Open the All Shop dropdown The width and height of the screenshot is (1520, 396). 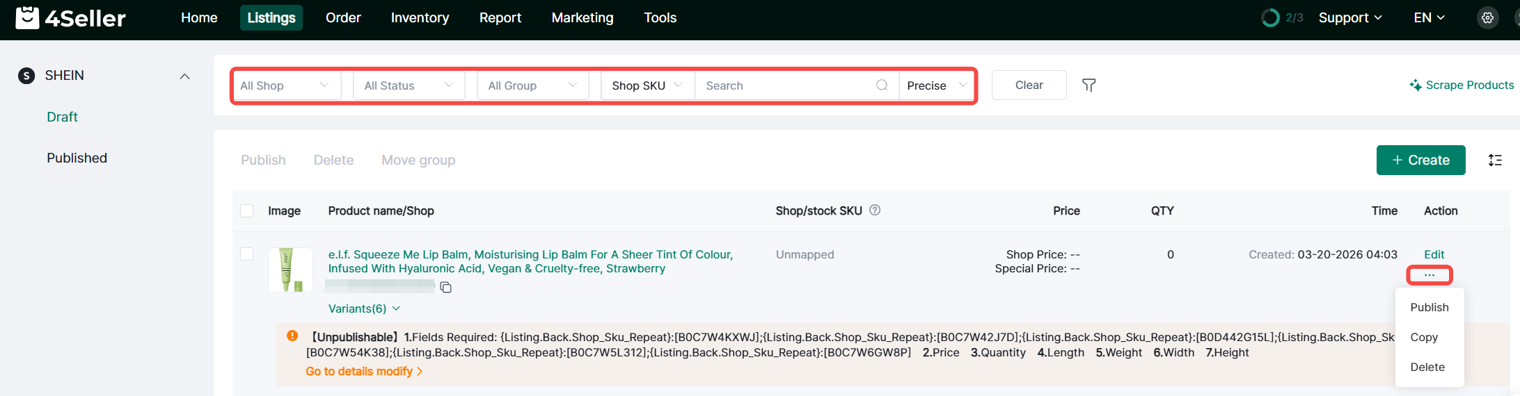(286, 85)
